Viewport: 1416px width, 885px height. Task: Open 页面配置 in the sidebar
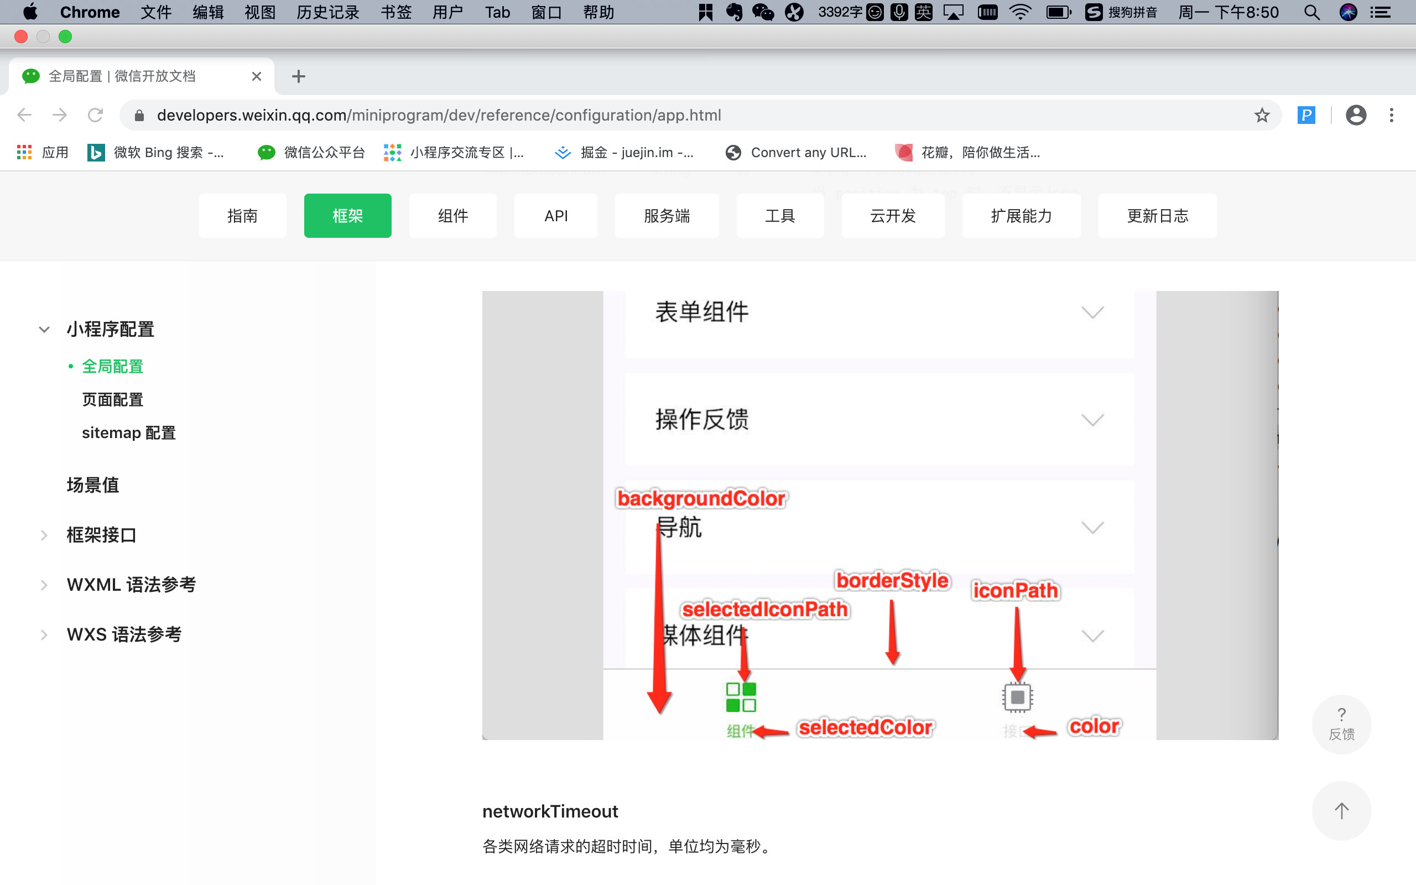(112, 400)
